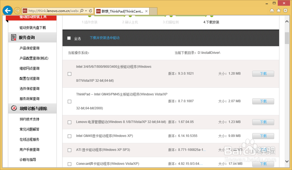This screenshot has height=170, width=292.
Task: Check the Conexant声卡驱动 checkbox
Action: coord(69,164)
